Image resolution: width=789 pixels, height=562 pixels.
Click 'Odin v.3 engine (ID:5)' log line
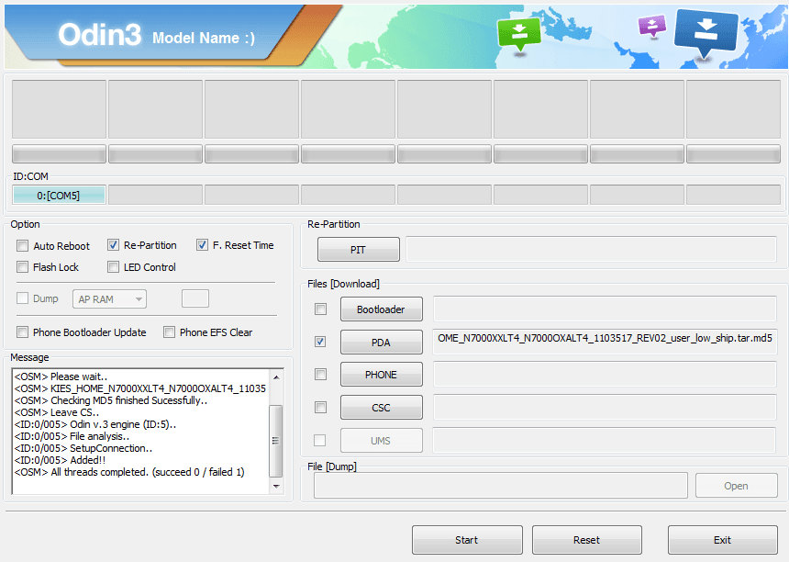tap(95, 424)
